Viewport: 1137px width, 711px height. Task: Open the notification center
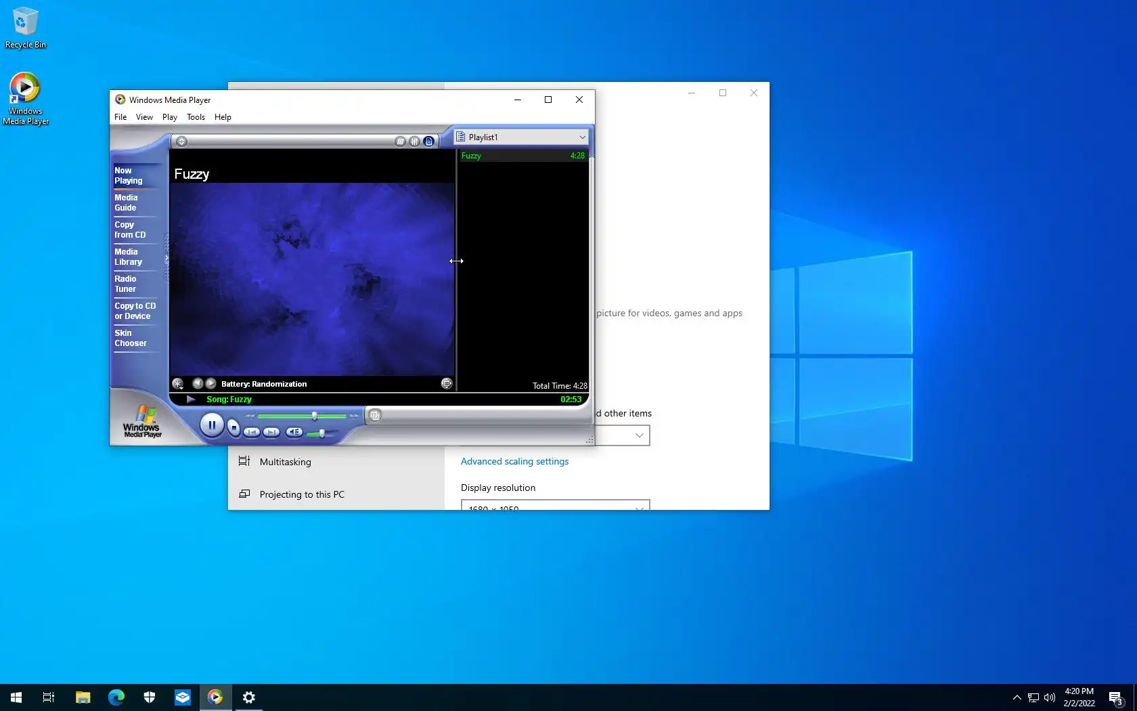(1116, 697)
